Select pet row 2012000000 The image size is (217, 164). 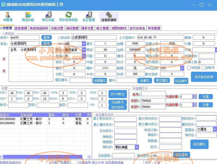pos(46,119)
